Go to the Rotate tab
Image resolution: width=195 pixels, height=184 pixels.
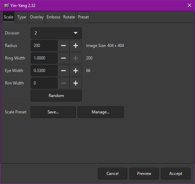click(69, 17)
